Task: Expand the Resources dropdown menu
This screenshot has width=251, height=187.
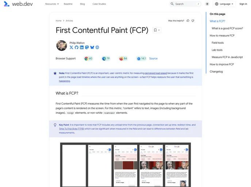Action: (x=52, y=4)
